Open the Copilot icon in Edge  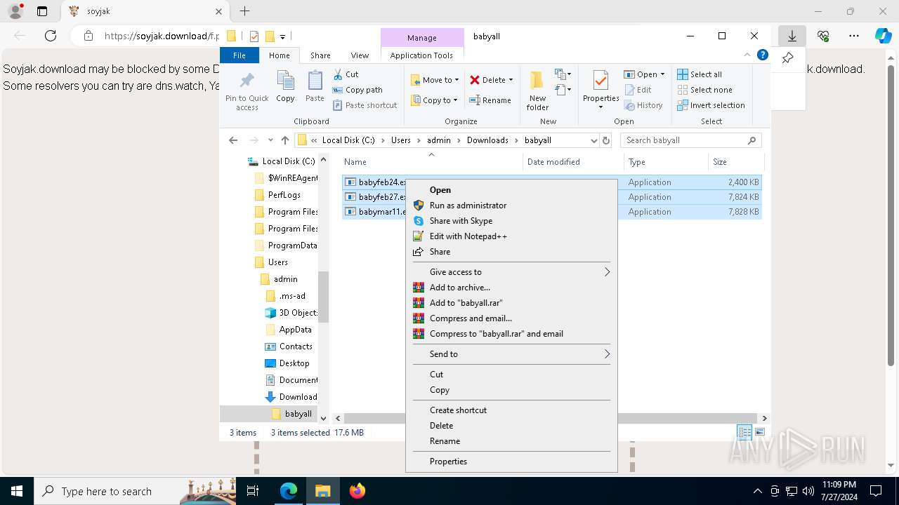(883, 36)
